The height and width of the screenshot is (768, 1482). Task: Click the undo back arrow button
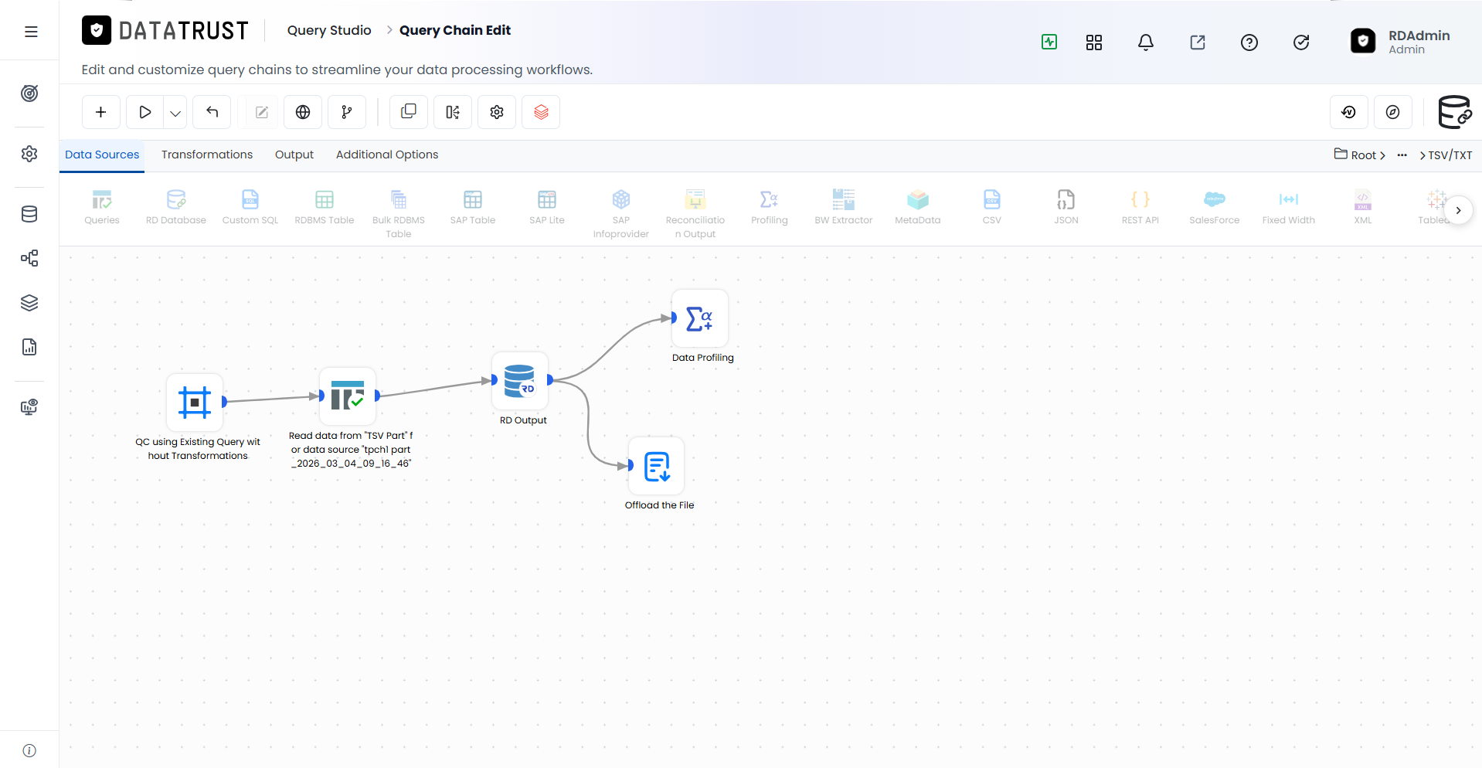pos(212,112)
